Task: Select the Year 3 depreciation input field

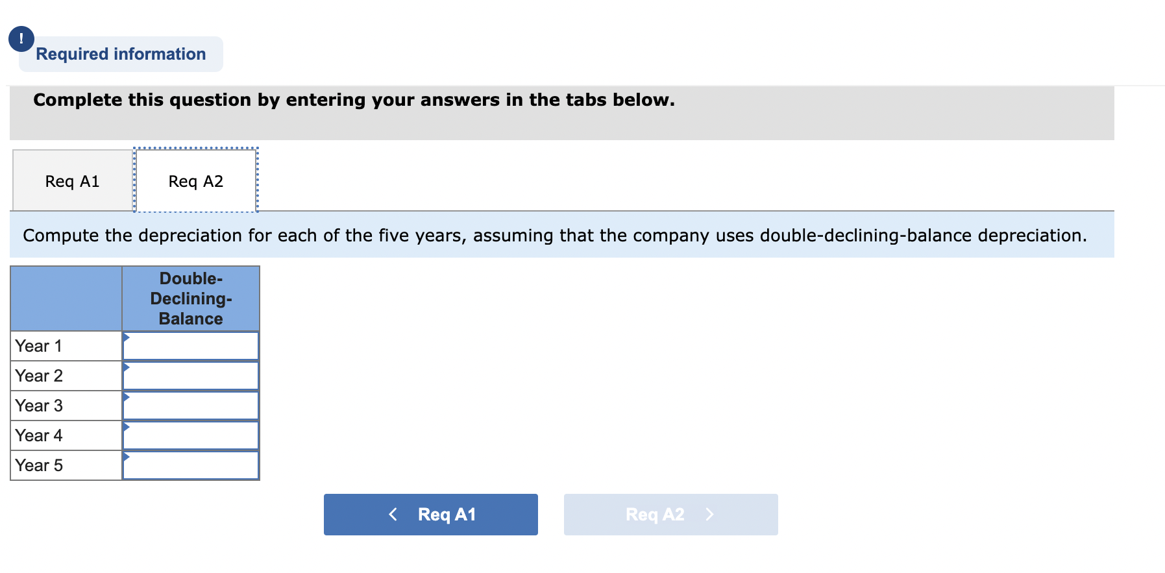Action: pyautogui.click(x=191, y=405)
